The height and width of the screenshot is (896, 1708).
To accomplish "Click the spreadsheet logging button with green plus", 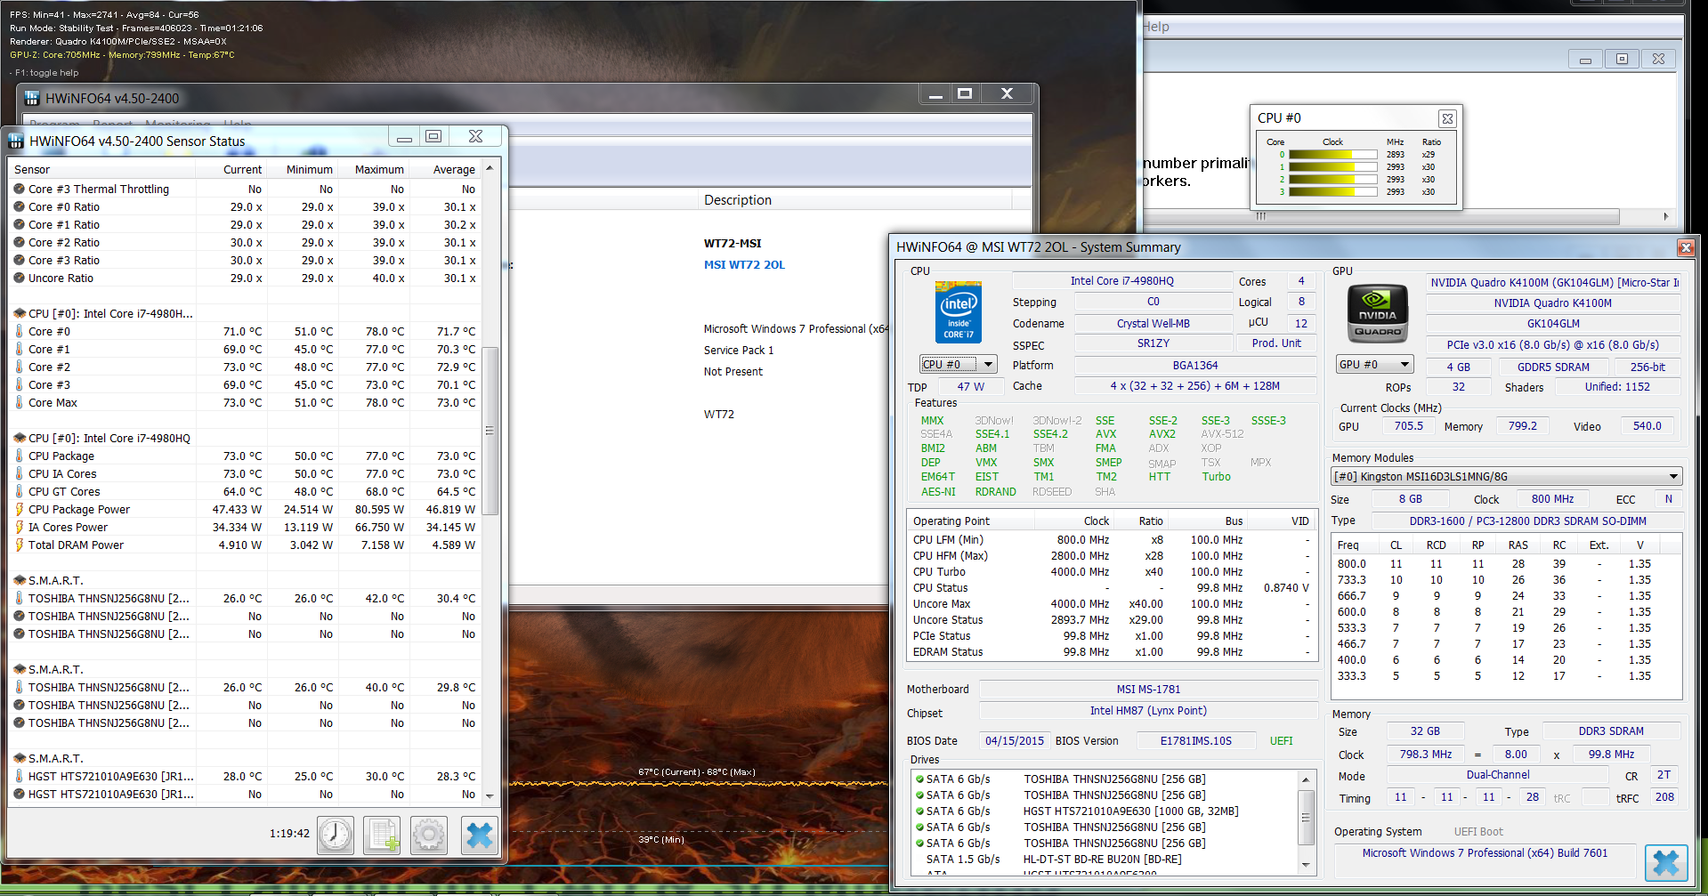I will pos(382,835).
